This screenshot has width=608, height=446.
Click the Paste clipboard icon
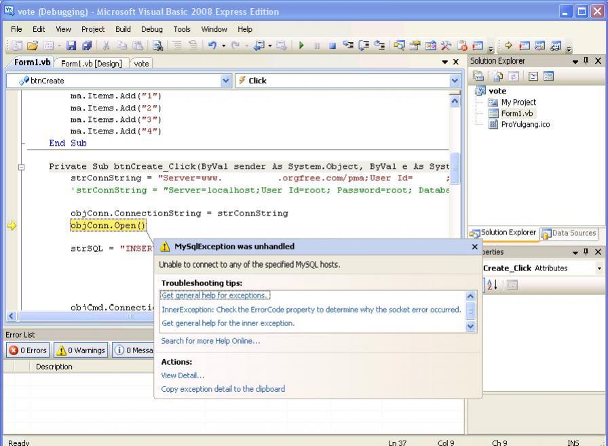click(x=138, y=45)
